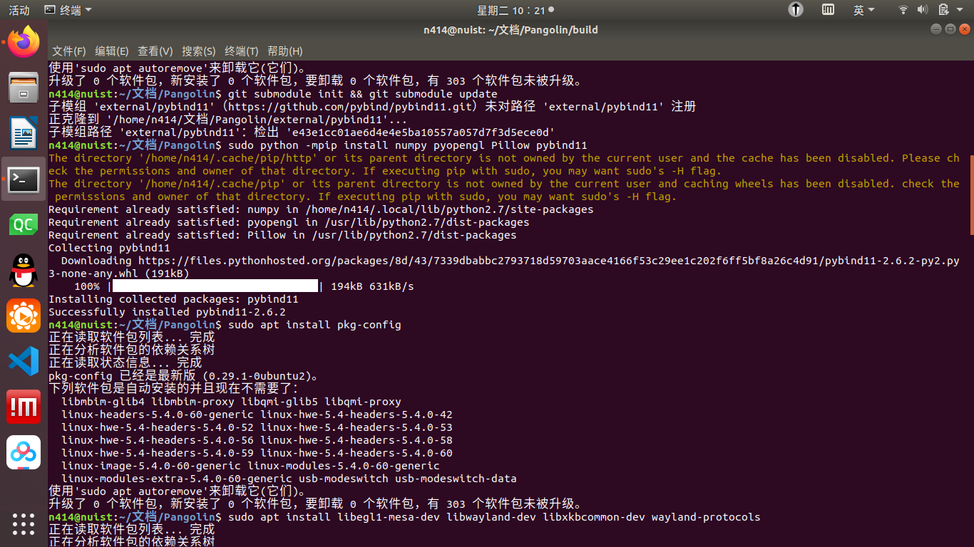974x547 pixels.
Task: Click the window title n414@nuist
Action: pyautogui.click(x=511, y=29)
